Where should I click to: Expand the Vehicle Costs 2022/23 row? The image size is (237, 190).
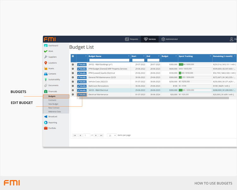coord(73,82)
